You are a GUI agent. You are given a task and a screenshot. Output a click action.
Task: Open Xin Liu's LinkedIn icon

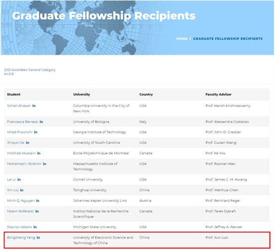pyautogui.click(x=22, y=190)
